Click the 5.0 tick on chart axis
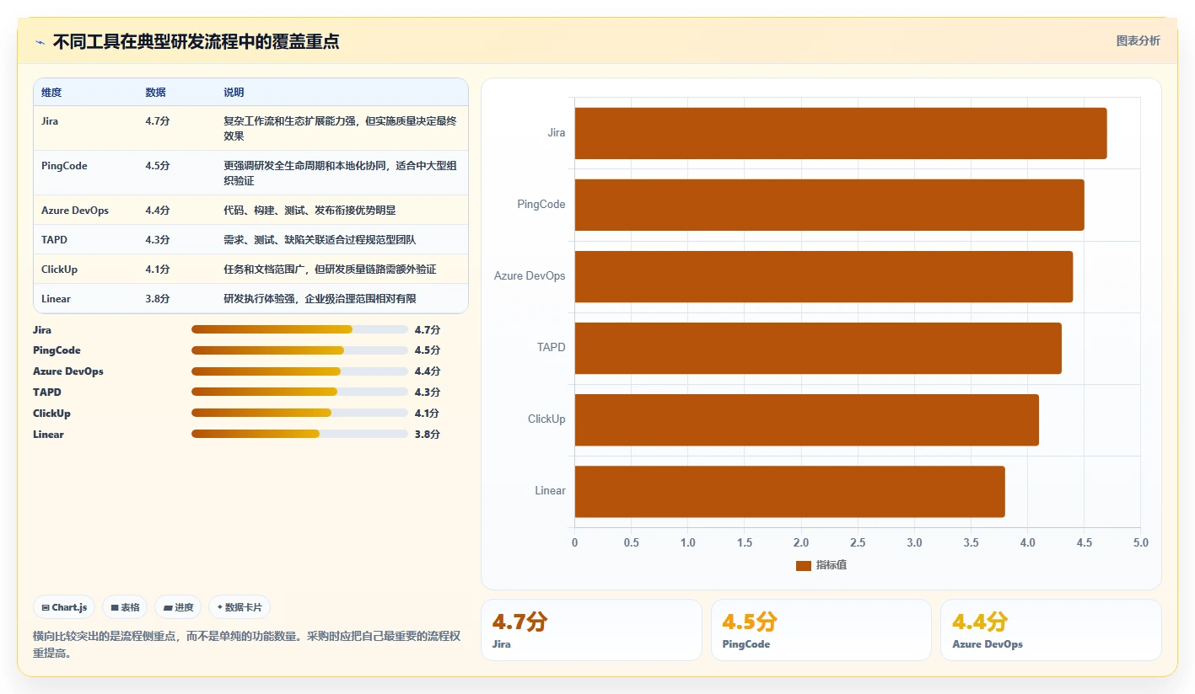The width and height of the screenshot is (1195, 694). pyautogui.click(x=1140, y=543)
